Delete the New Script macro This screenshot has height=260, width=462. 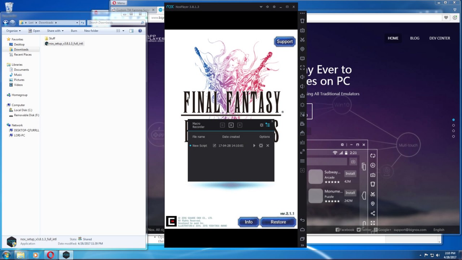tap(267, 146)
